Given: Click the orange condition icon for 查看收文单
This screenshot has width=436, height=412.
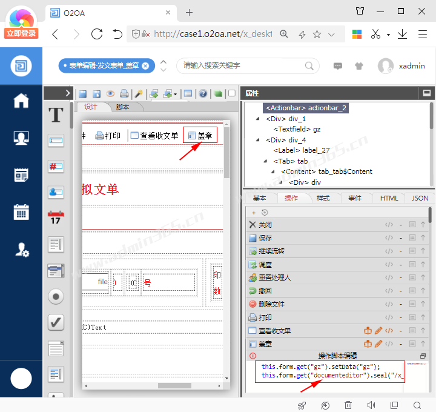Looking at the screenshot, I should 368,330.
